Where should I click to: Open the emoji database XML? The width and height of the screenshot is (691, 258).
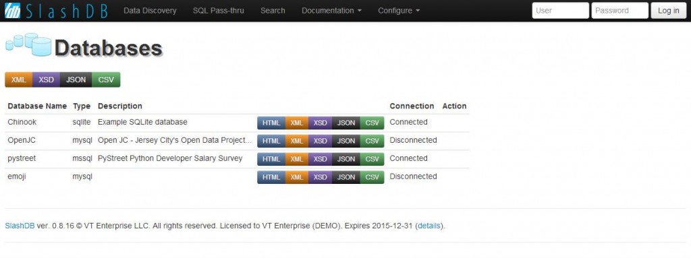(x=297, y=177)
